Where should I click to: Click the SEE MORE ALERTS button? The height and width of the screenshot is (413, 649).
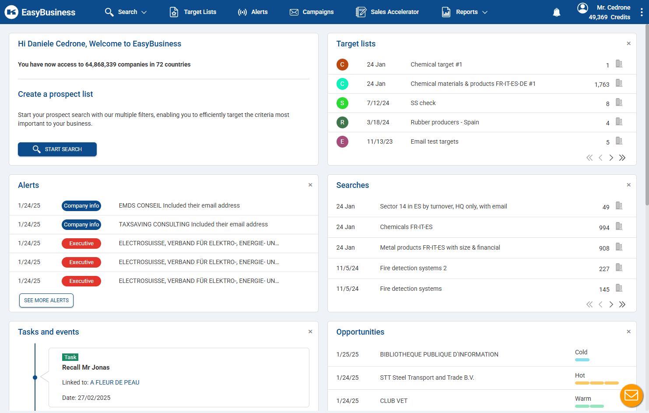coord(46,300)
